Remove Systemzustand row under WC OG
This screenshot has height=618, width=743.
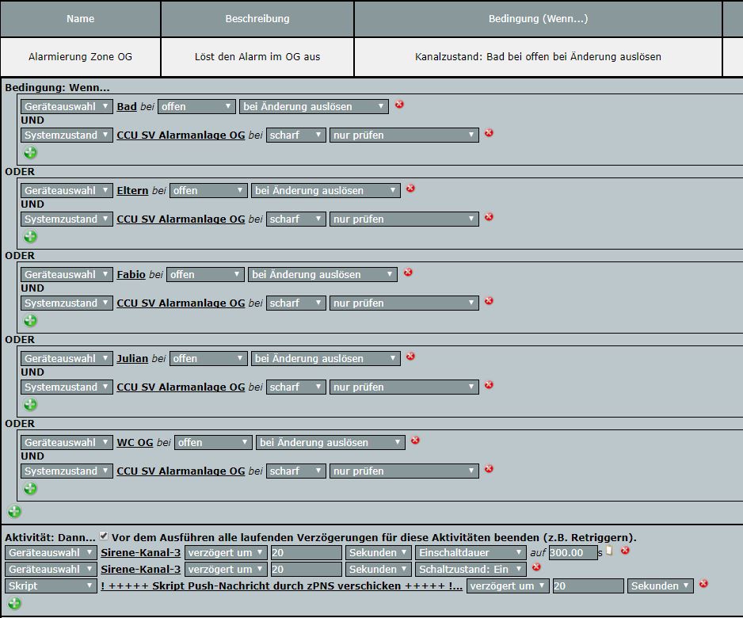(x=489, y=469)
